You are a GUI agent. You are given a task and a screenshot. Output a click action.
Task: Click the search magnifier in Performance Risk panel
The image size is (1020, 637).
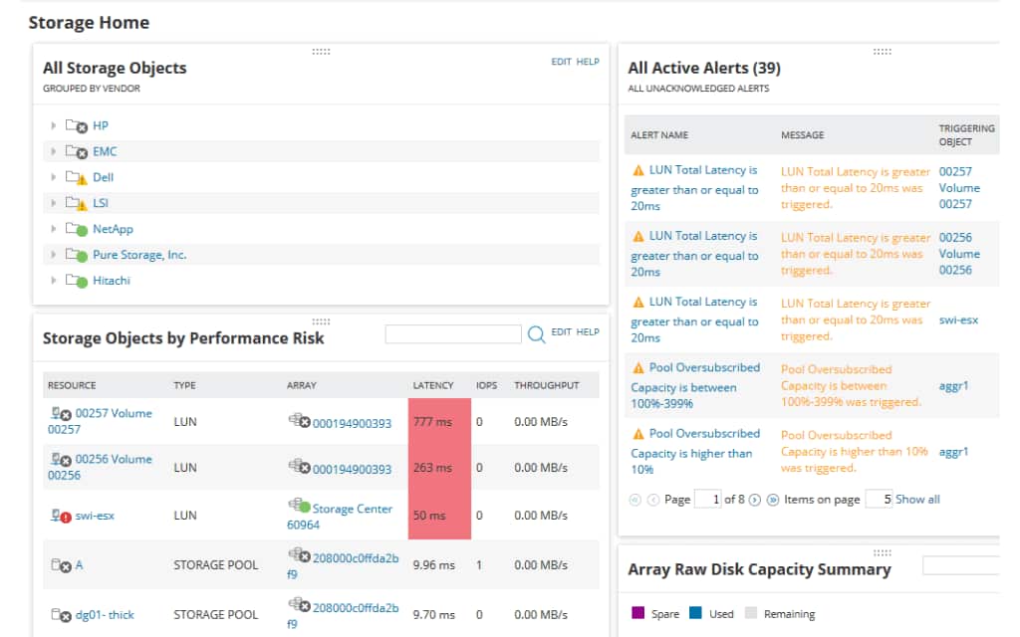(538, 333)
